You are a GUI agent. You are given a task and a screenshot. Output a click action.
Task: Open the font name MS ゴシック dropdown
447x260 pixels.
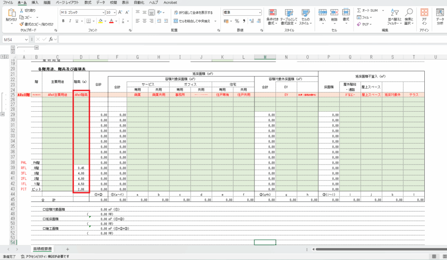tap(103, 13)
